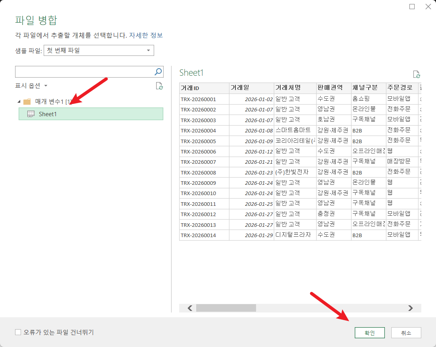Click the 매개 변수1 [1] folder label
Viewport: 436px width, 347px height.
pyautogui.click(x=54, y=102)
